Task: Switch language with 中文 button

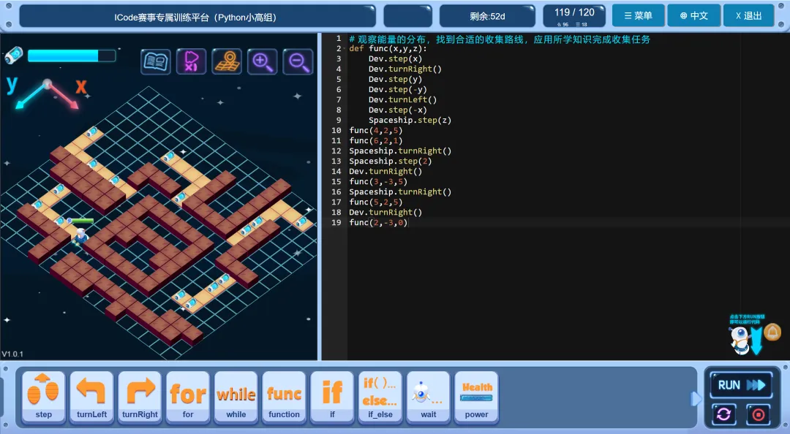Action: pyautogui.click(x=693, y=16)
